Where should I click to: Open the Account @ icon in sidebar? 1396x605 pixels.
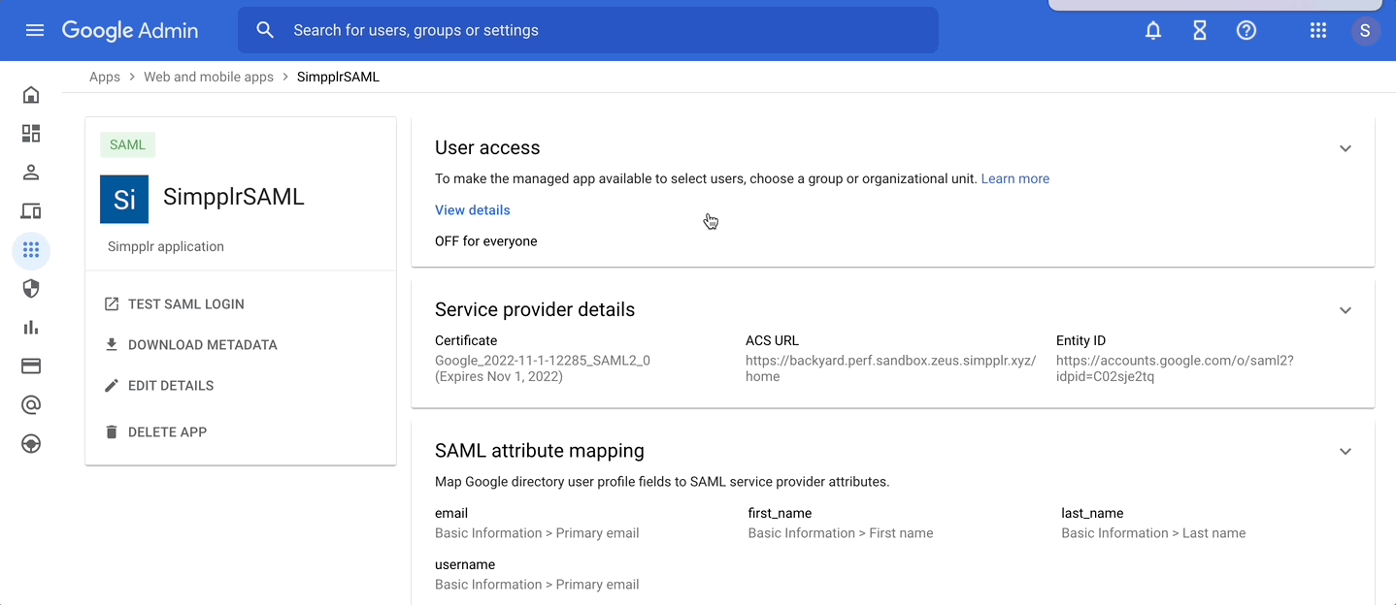[30, 404]
